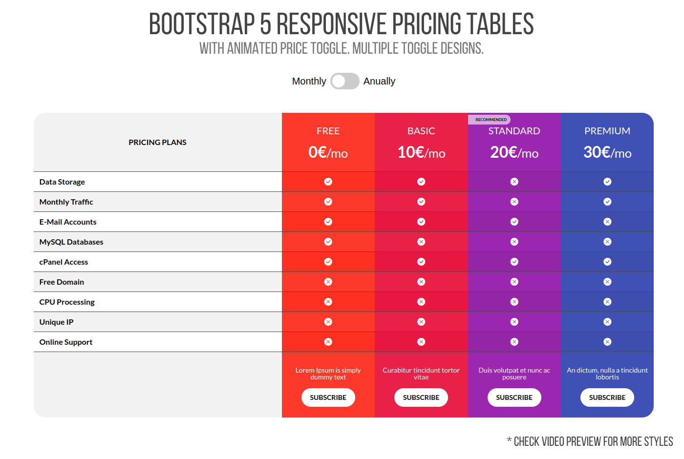Viewport: 684px width, 459px height.
Task: Subscribe to the Free plan
Action: click(x=328, y=397)
